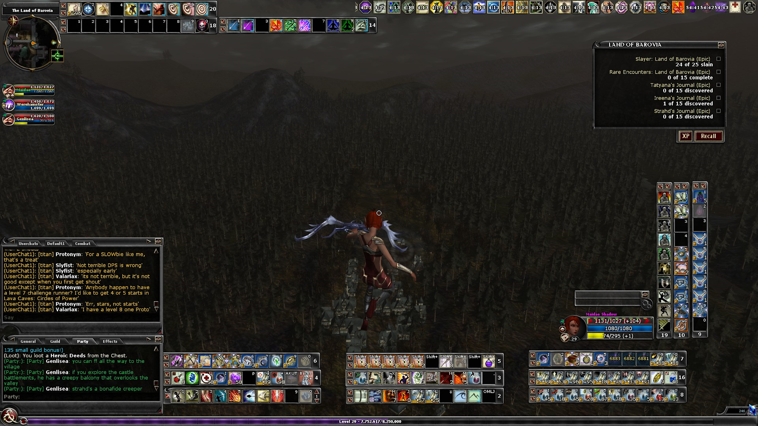Image resolution: width=758 pixels, height=426 pixels.
Task: Click the Recall button
Action: [x=708, y=136]
